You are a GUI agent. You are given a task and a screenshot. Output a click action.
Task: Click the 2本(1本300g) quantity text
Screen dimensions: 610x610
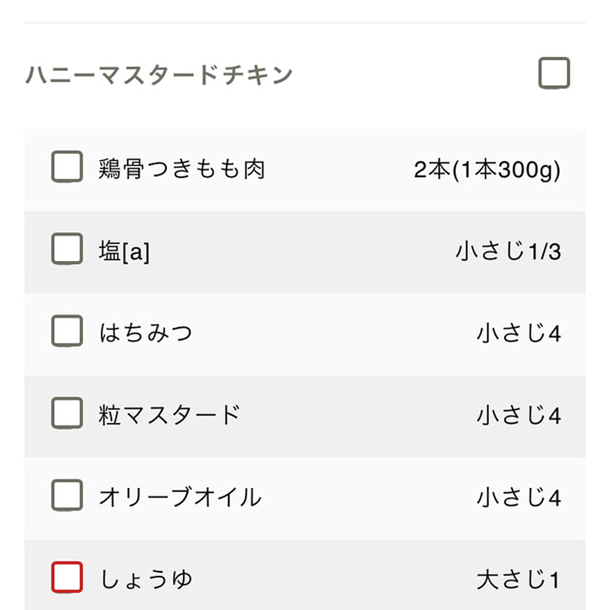coord(487,169)
